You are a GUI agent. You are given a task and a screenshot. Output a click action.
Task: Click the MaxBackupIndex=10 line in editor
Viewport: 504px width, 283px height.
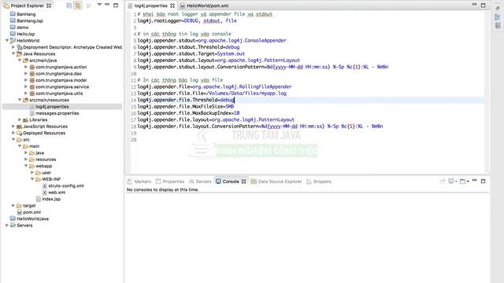click(x=189, y=113)
